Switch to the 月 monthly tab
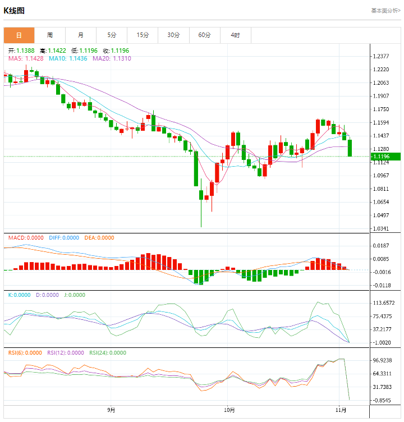404x422 pixels. click(81, 35)
